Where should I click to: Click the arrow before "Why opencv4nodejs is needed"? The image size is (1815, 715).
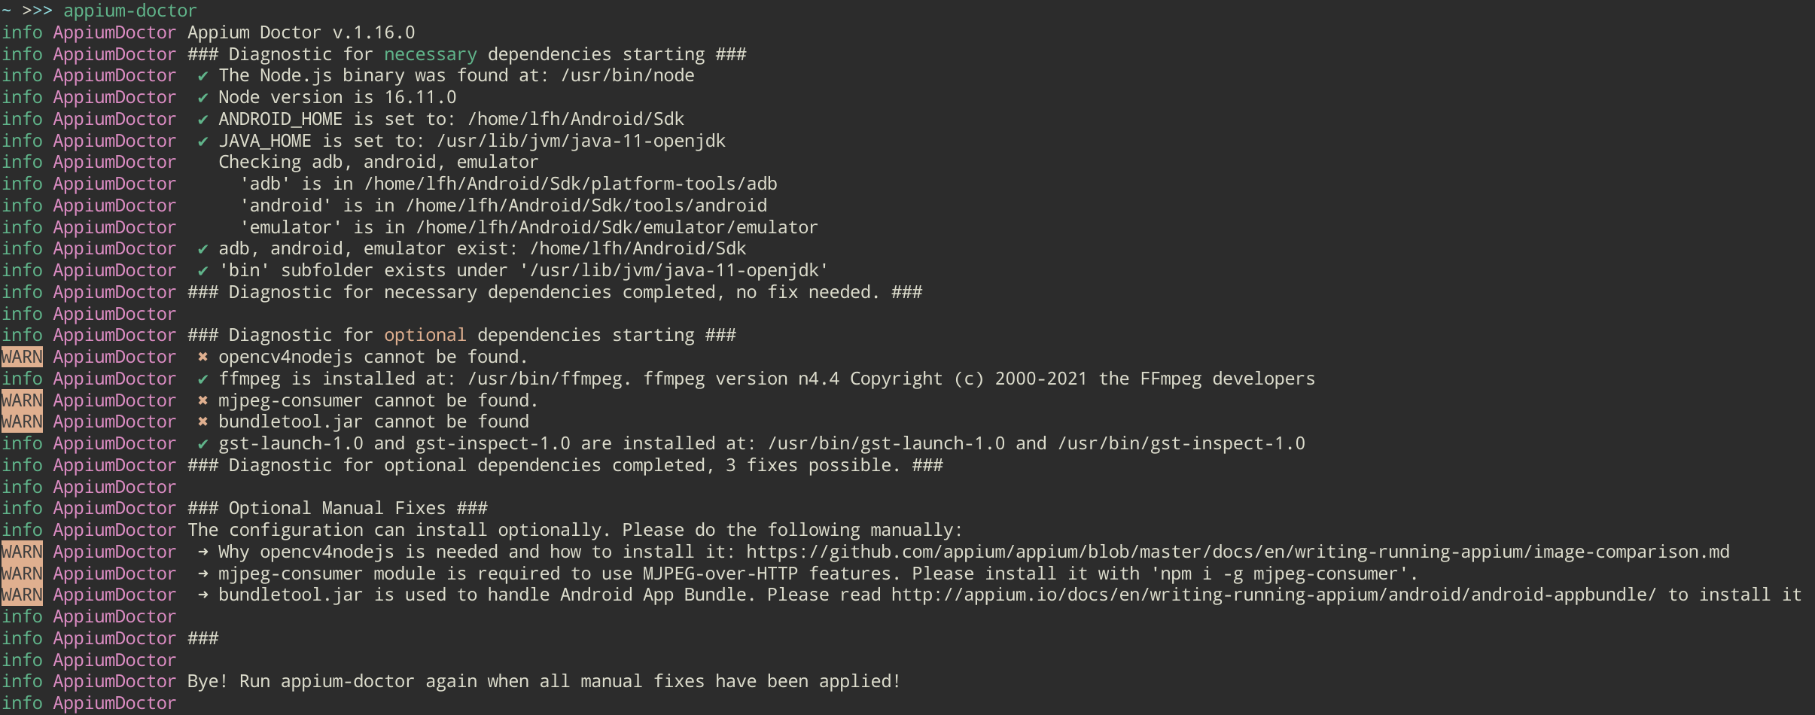pos(203,552)
